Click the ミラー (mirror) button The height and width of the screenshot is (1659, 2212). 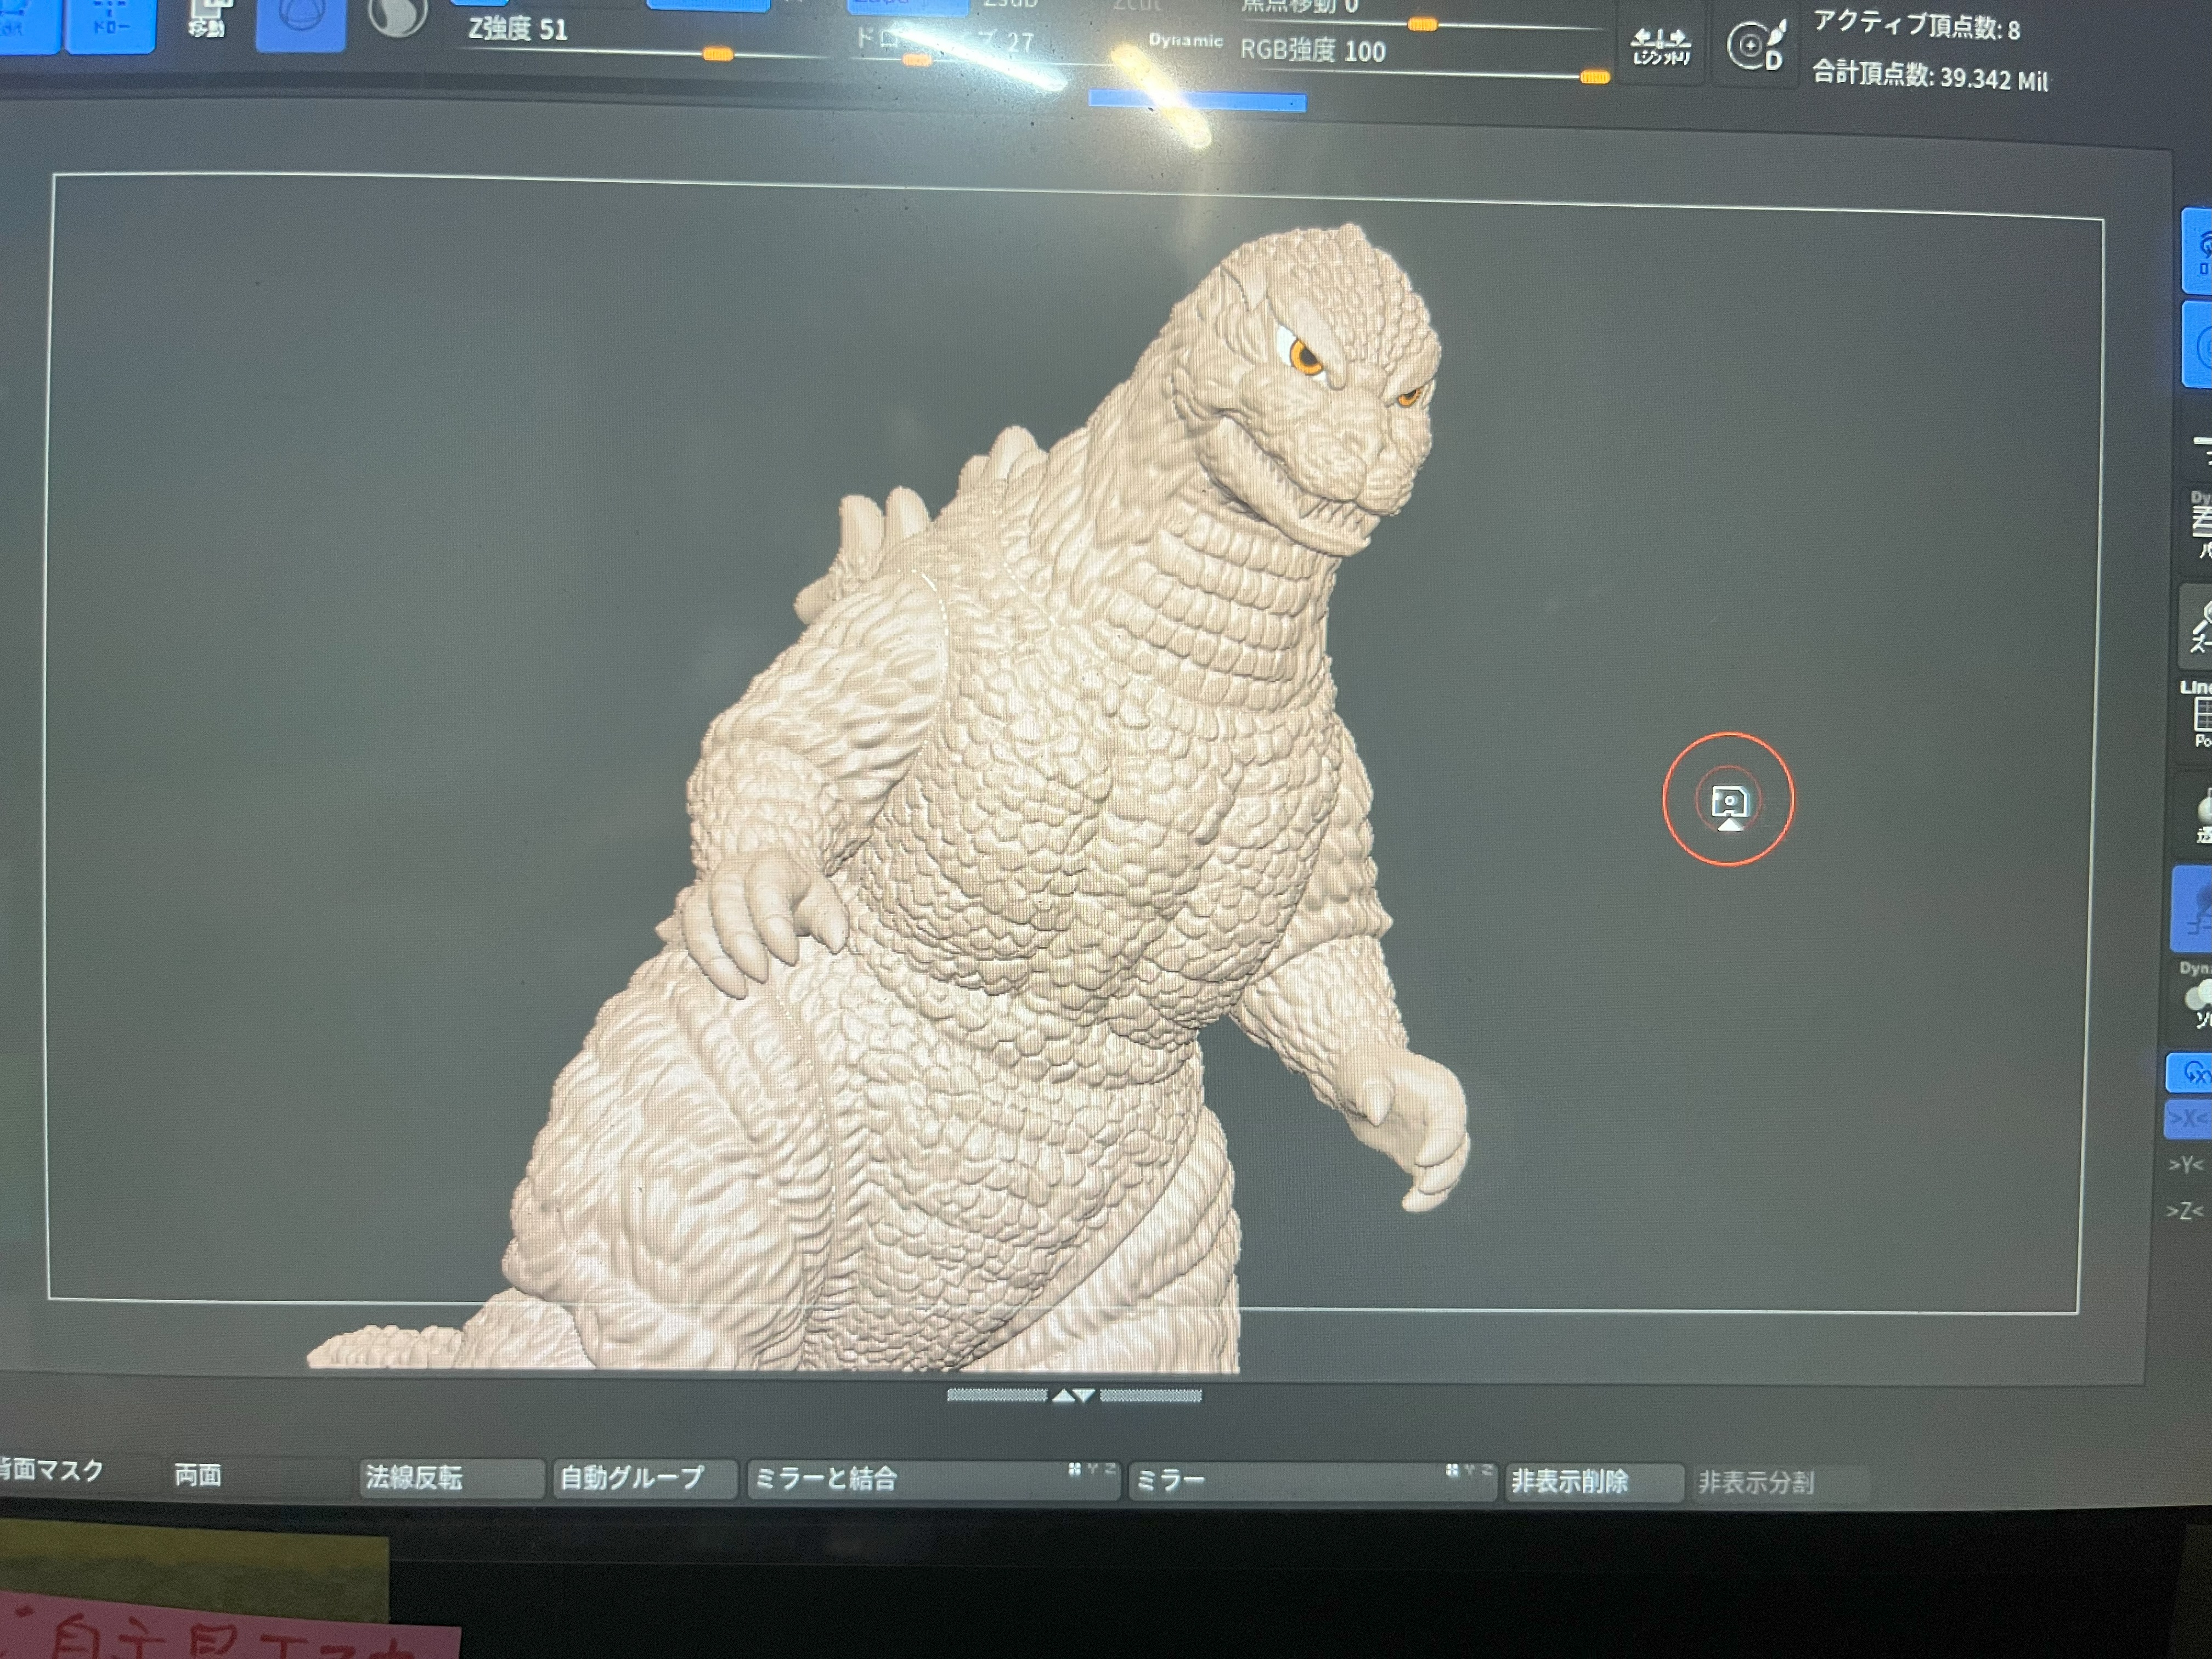[1313, 1481]
